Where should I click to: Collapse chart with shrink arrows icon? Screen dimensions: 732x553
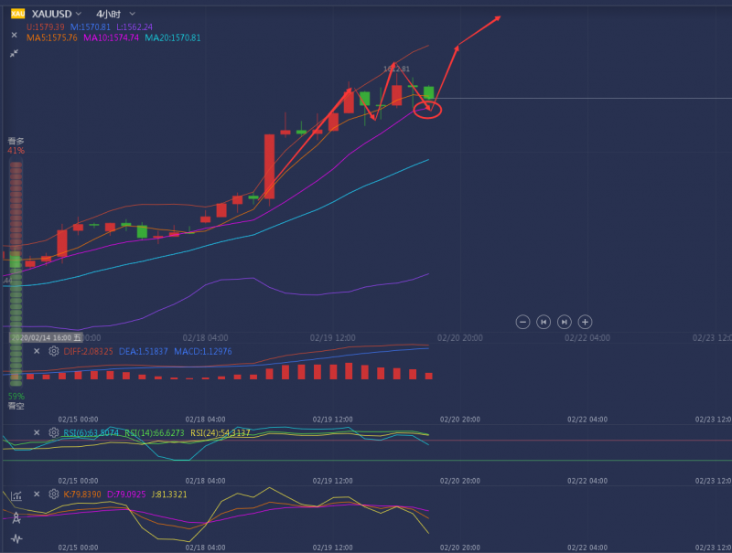14,53
